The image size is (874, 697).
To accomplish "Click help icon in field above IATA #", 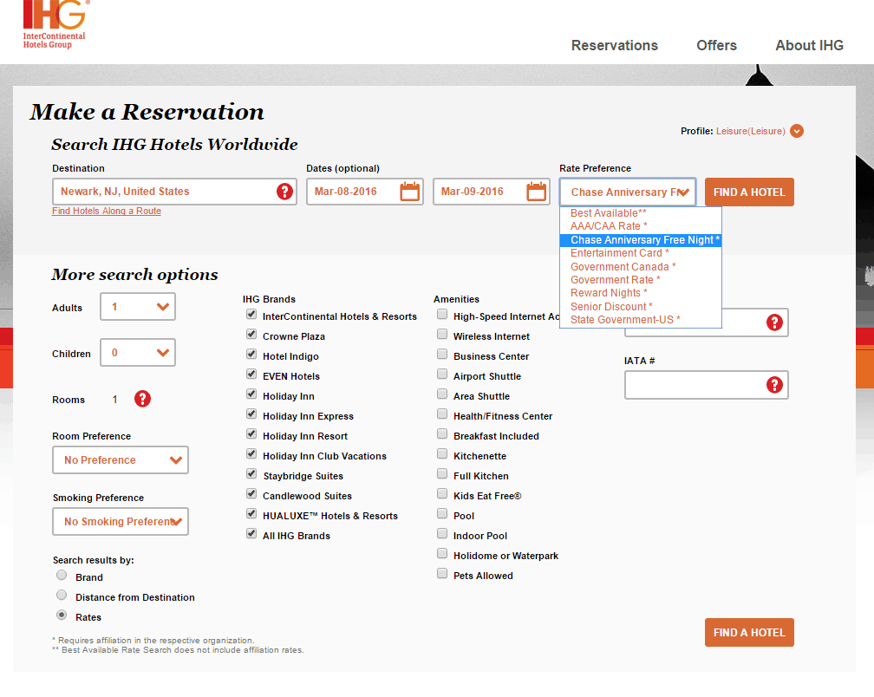I will click(774, 322).
